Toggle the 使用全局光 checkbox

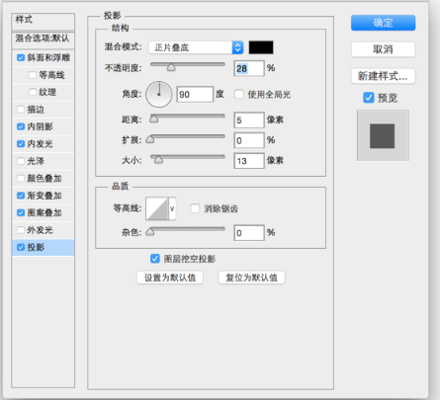click(x=239, y=95)
